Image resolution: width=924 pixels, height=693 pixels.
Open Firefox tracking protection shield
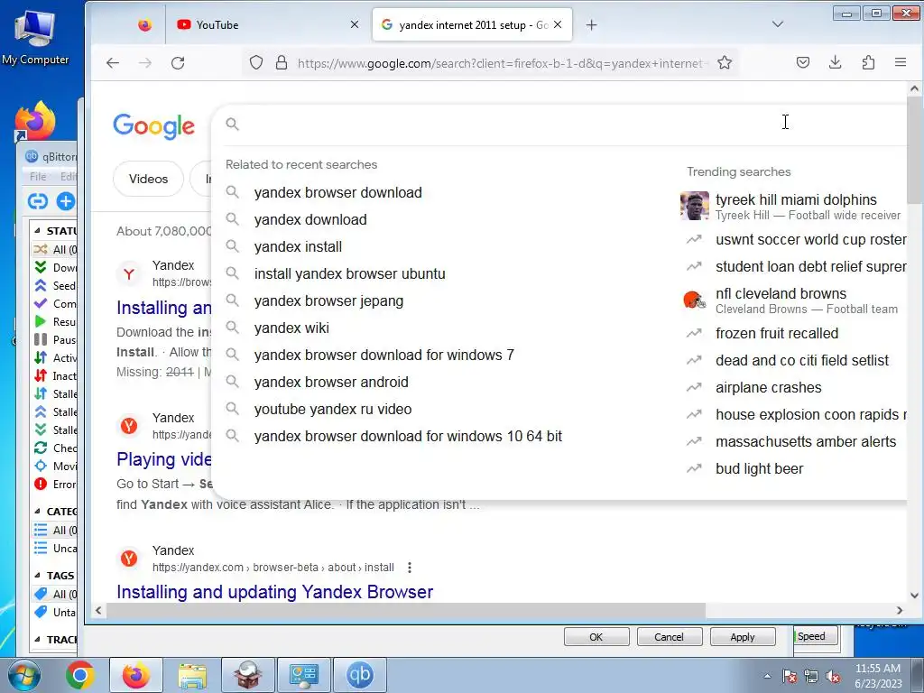coord(255,62)
